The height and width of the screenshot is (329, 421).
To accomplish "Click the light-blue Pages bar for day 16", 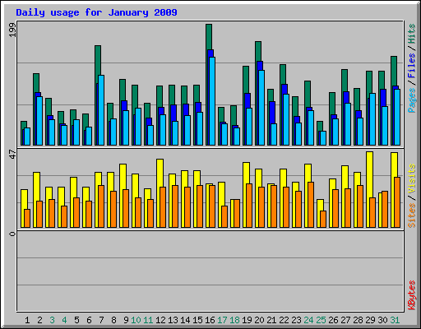I will point(212,101).
